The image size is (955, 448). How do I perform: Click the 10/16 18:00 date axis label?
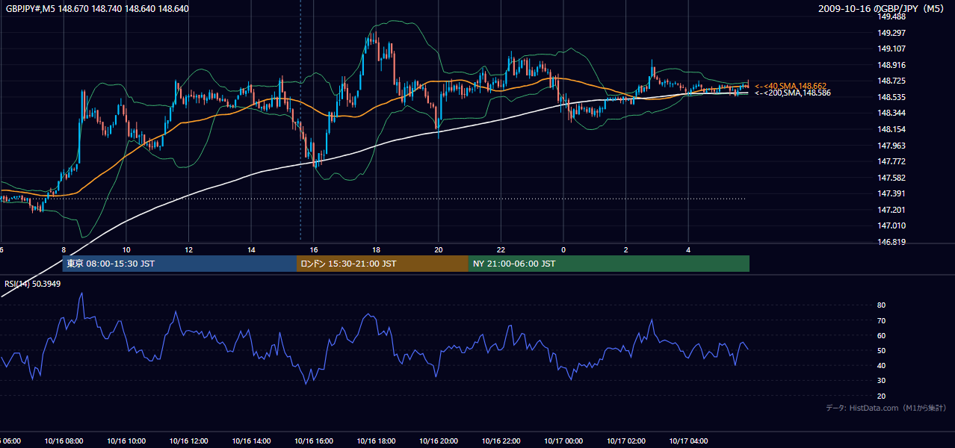[x=376, y=441]
